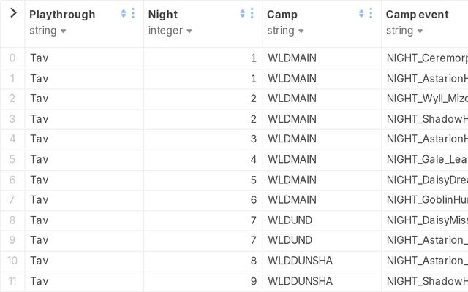Open the Camp column options menu
The height and width of the screenshot is (292, 468).
coord(371,14)
